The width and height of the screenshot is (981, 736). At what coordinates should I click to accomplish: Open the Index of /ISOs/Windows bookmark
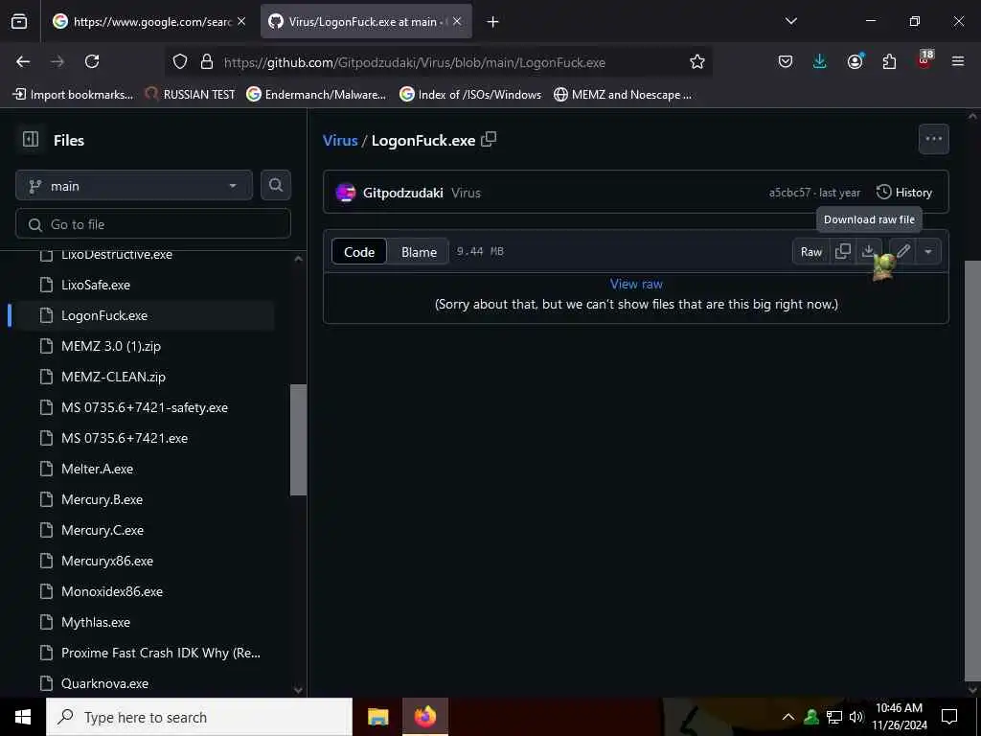click(x=470, y=95)
